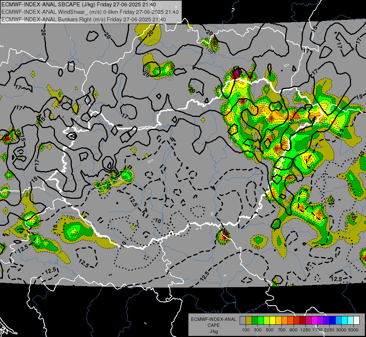Select the bright magenta legend swatch
The height and width of the screenshot is (337, 366).
pyautogui.click(x=314, y=320)
